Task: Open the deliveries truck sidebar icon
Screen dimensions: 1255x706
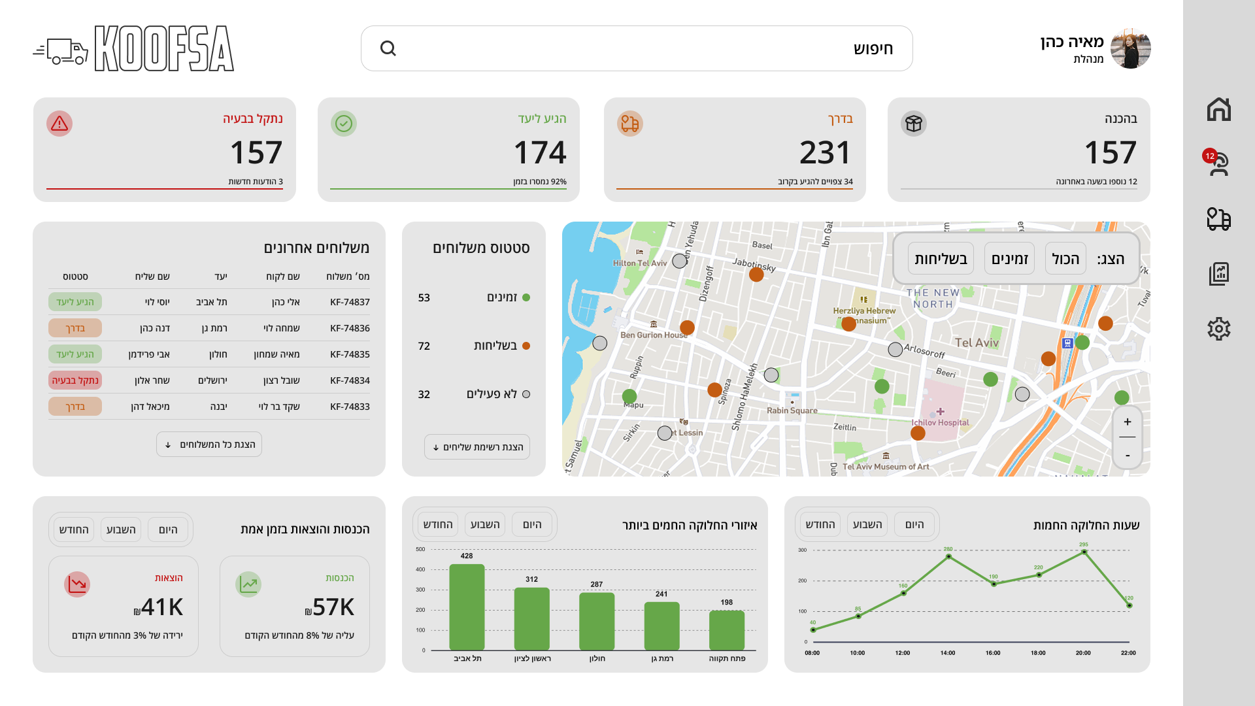Action: [1218, 219]
